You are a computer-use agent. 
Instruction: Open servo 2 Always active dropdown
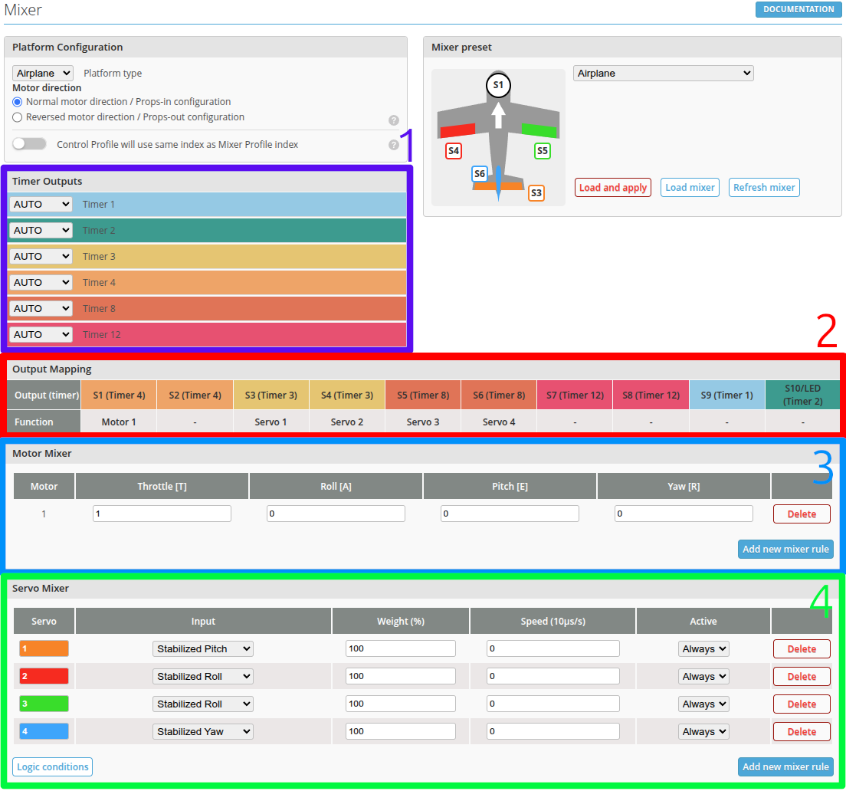tap(703, 677)
